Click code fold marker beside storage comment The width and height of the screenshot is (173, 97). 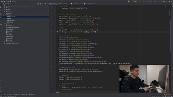coord(55,13)
